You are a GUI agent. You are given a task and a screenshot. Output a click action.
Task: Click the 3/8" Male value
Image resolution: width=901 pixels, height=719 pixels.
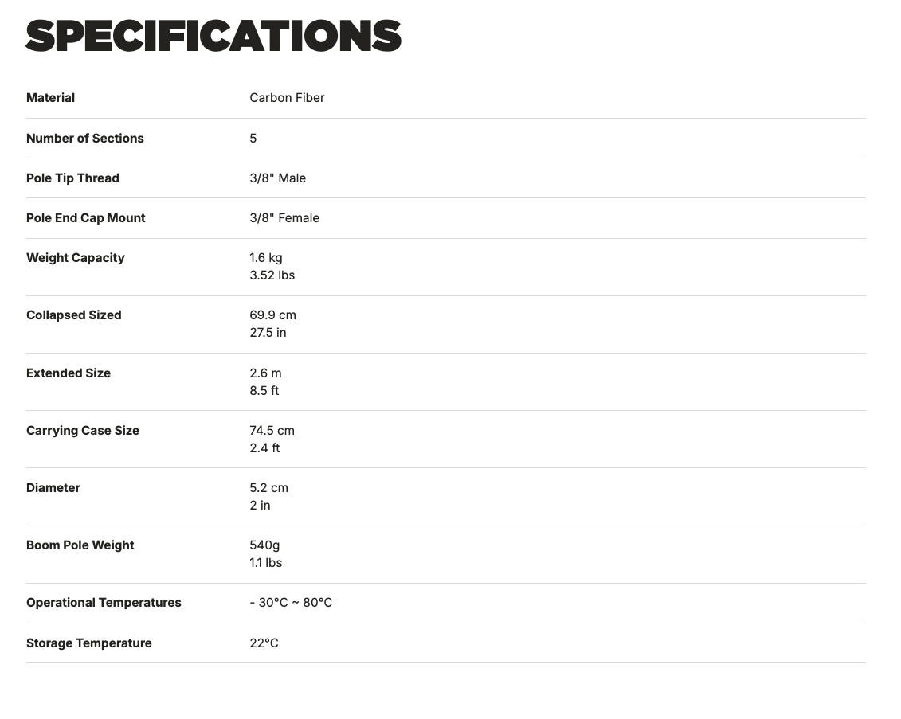point(277,178)
